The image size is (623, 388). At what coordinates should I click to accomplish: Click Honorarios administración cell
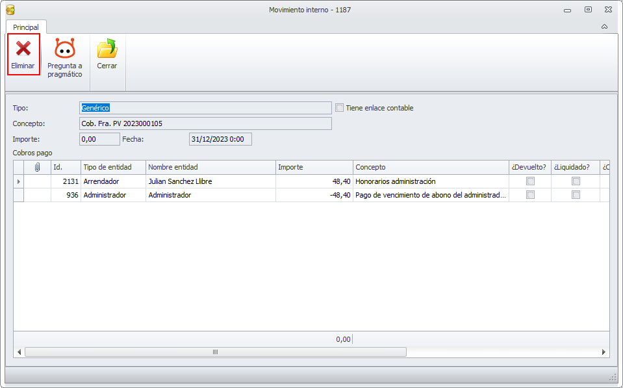click(431, 181)
